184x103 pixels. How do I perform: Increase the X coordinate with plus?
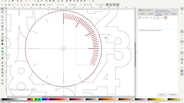(x=58, y=5)
